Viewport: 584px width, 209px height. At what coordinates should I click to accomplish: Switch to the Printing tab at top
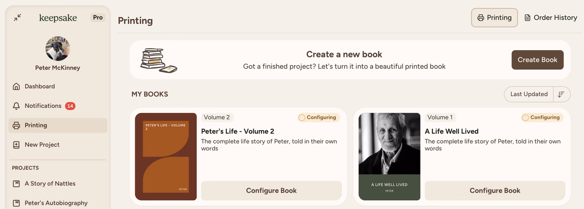[494, 18]
